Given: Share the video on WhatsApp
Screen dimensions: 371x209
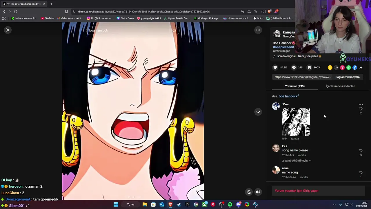Looking at the screenshot, I should 349,67.
